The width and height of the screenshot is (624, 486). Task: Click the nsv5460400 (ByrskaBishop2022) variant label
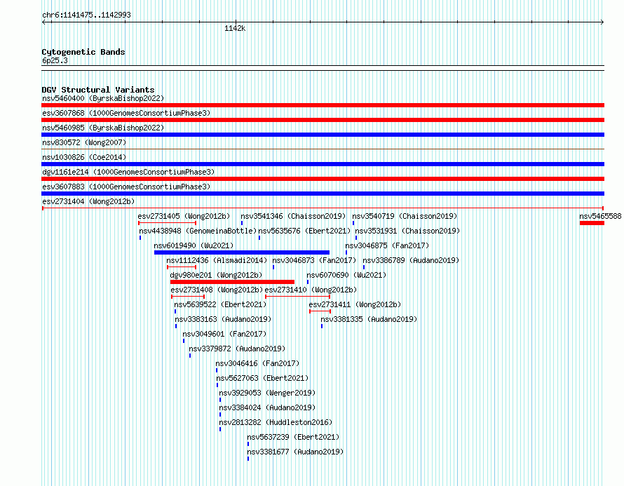103,98
